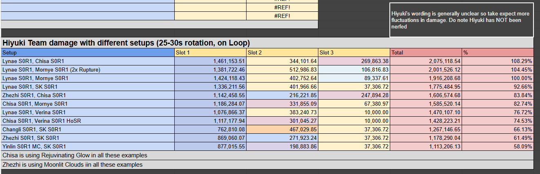Click the Slot 3 value 67,380.97
Viewport: 540px width, 174px height.
[x=354, y=104]
